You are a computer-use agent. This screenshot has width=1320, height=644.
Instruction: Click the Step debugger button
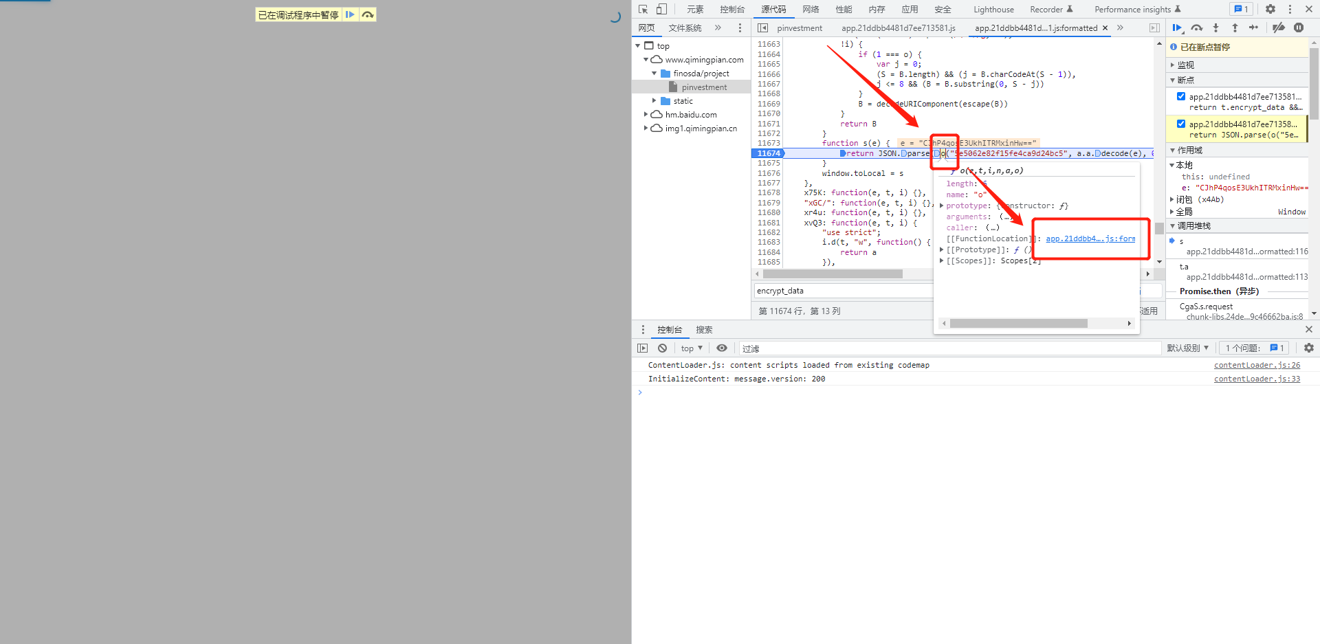point(1253,27)
